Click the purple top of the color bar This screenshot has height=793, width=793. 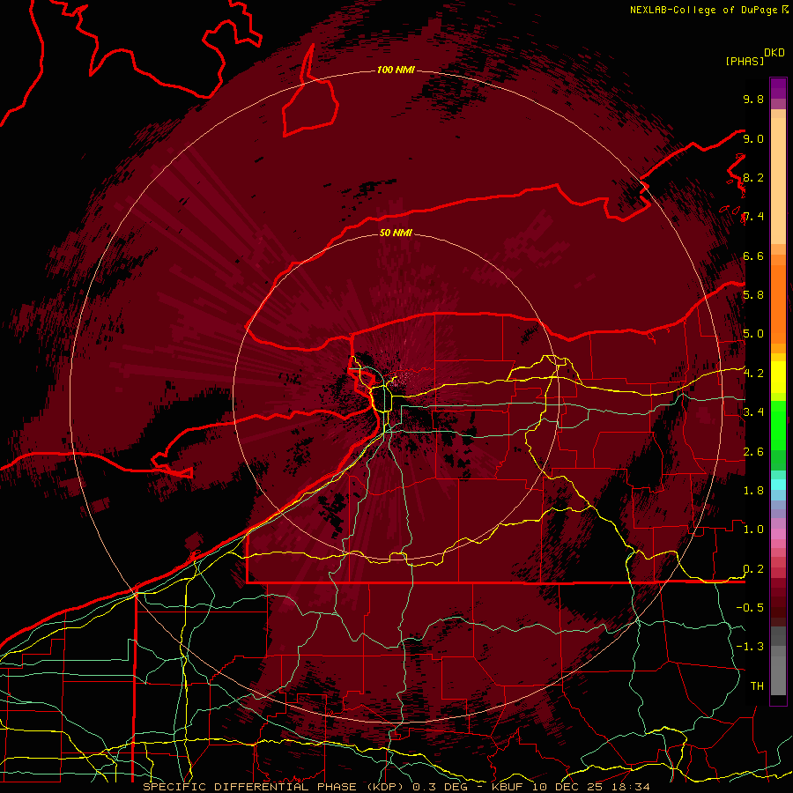(x=778, y=88)
